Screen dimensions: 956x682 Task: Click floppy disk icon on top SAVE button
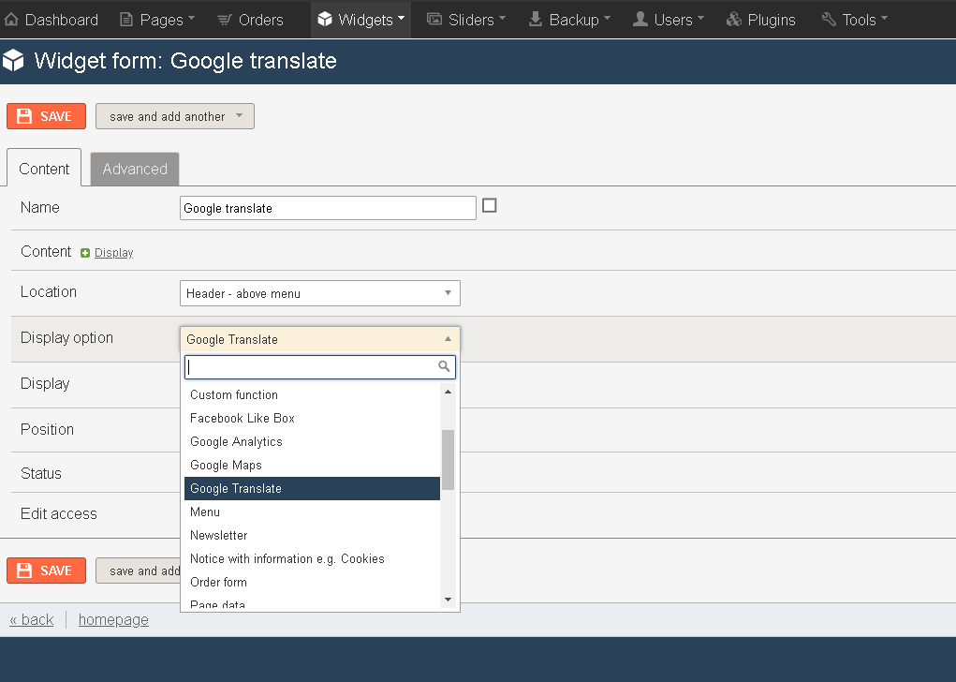24,116
